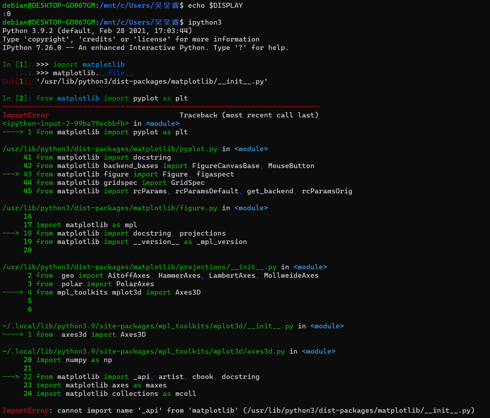Image resolution: width=490 pixels, height=418 pixels.
Task: Click the mplot3d/__init__.py file path
Action: point(148,326)
